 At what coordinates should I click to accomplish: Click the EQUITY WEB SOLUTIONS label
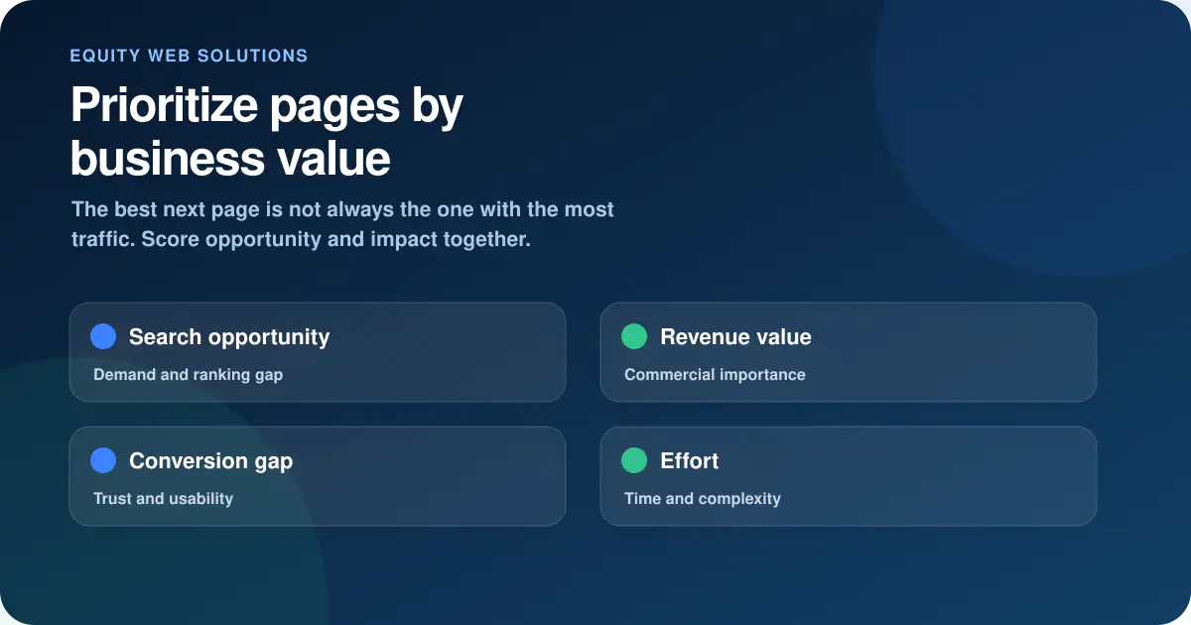coord(189,56)
